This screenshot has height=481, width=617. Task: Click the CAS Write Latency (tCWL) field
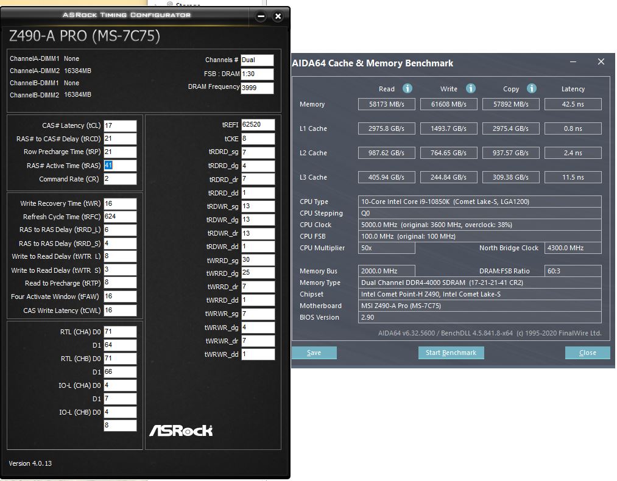(120, 311)
